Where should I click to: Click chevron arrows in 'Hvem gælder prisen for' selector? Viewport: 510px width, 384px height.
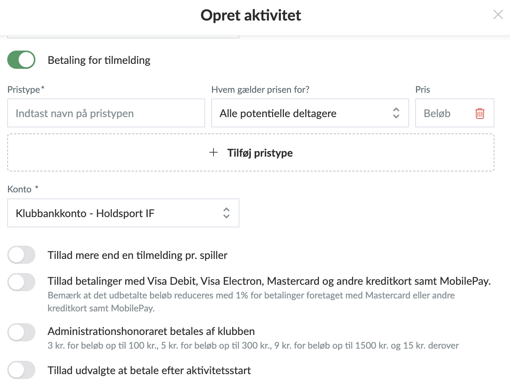(x=396, y=113)
